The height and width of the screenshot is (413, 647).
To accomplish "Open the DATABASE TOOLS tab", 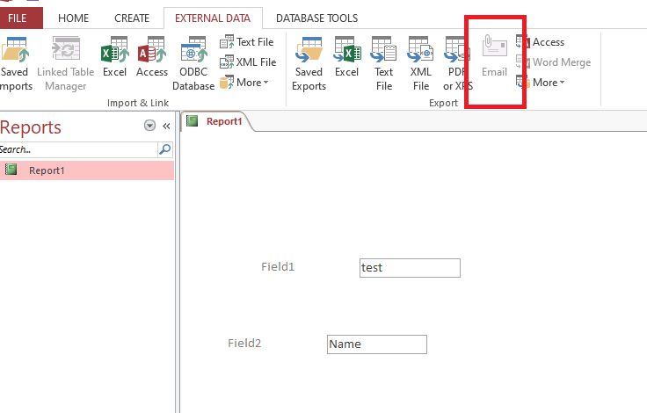I will click(316, 18).
